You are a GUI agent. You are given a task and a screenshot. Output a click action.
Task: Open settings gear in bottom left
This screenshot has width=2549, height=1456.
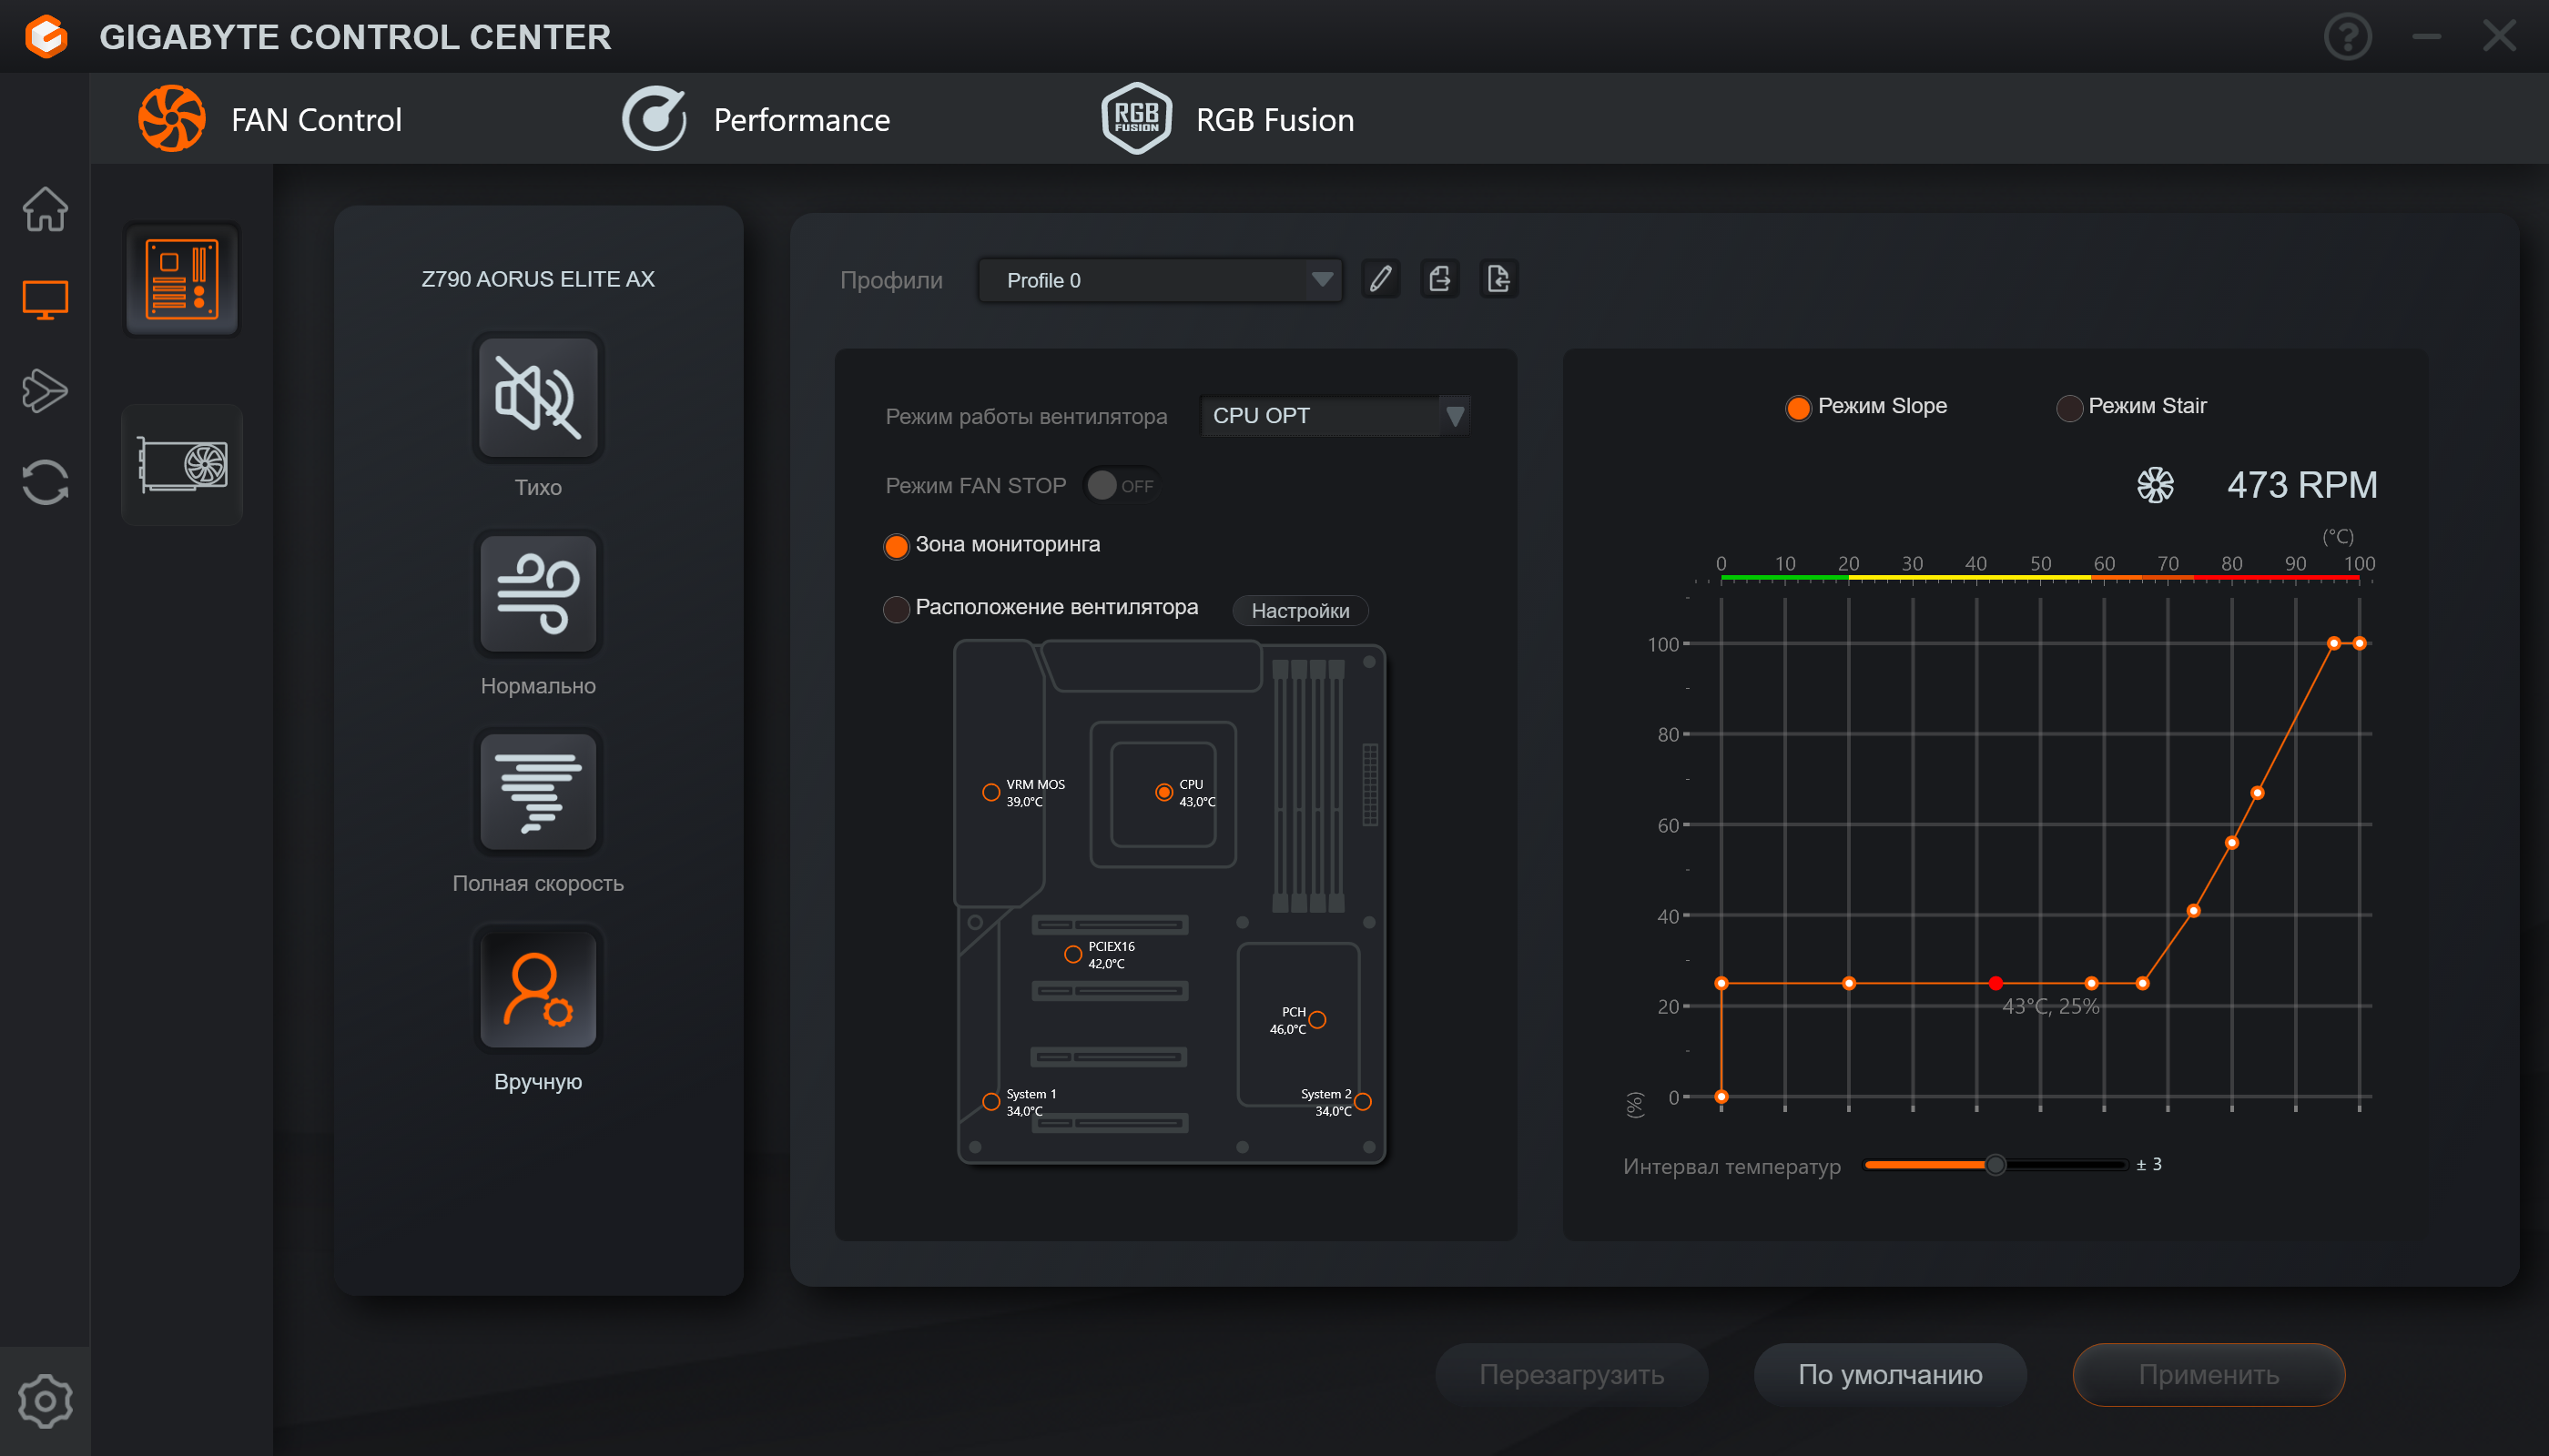[45, 1400]
